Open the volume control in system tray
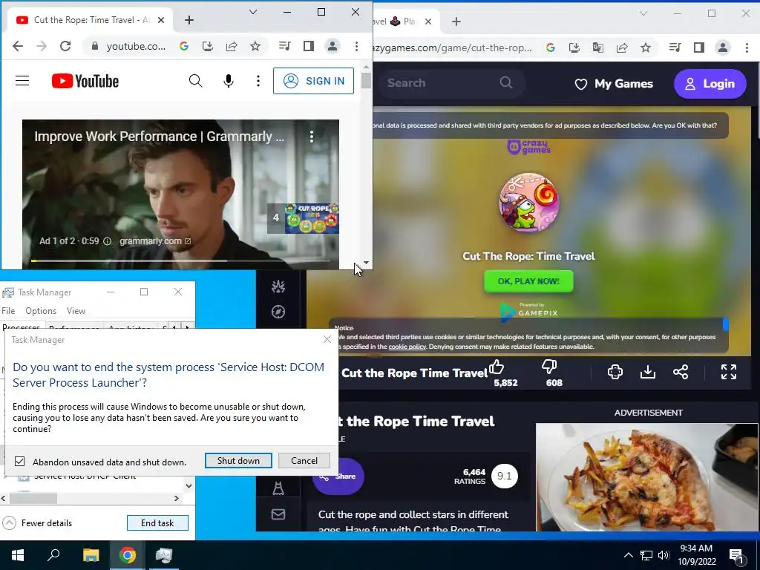This screenshot has width=760, height=570. pos(664,555)
